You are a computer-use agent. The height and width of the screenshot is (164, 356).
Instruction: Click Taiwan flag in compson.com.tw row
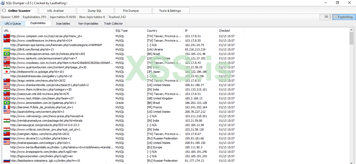[x=7, y=36]
